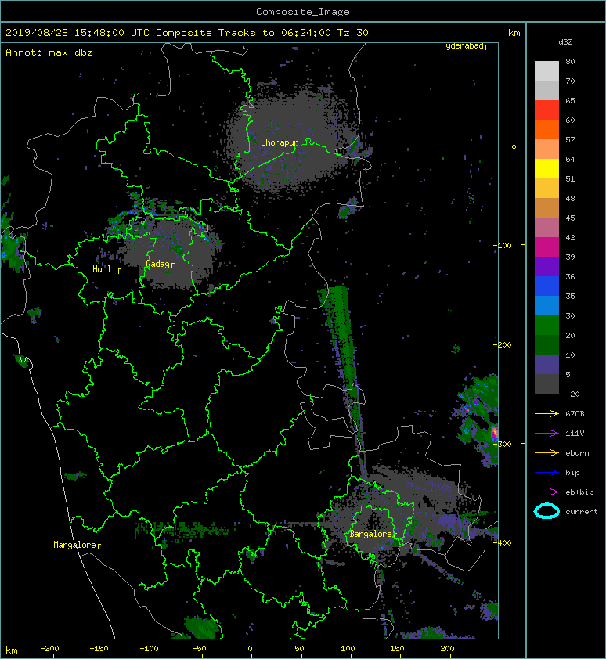The width and height of the screenshot is (606, 659).
Task: Pick the green 30 dBZ color band
Action: tap(546, 325)
